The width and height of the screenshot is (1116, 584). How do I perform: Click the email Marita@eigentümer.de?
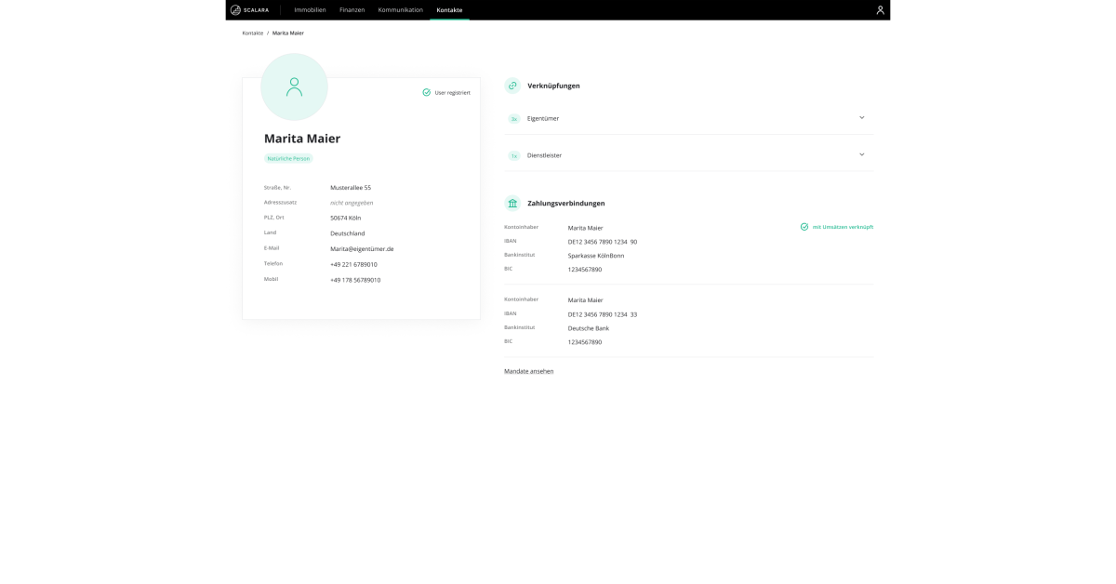pyautogui.click(x=362, y=249)
